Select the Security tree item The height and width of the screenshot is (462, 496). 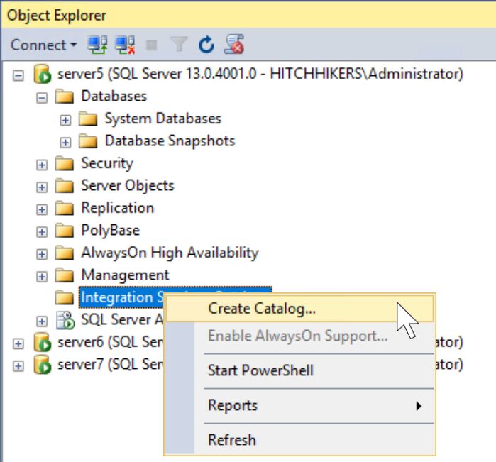tap(107, 163)
